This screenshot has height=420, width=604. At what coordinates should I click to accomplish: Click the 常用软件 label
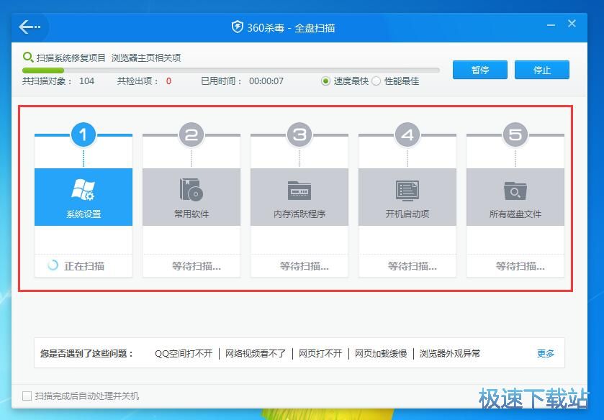point(191,214)
